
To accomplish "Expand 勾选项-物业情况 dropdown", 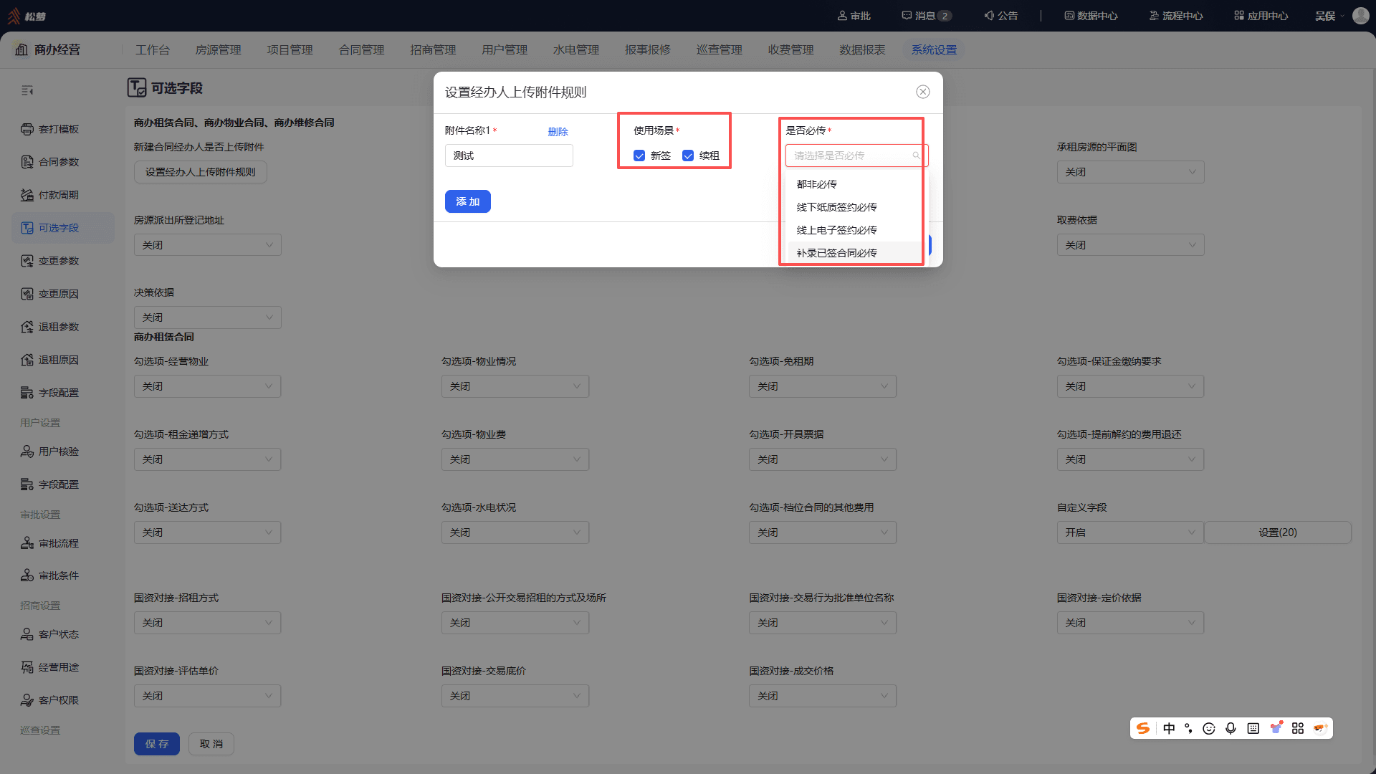I will pyautogui.click(x=515, y=386).
